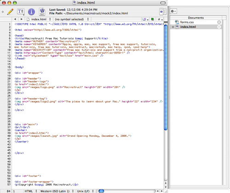This screenshot has width=230, height=193.
Task: Open the markers popup in navigation bar
Action: click(x=145, y=19)
